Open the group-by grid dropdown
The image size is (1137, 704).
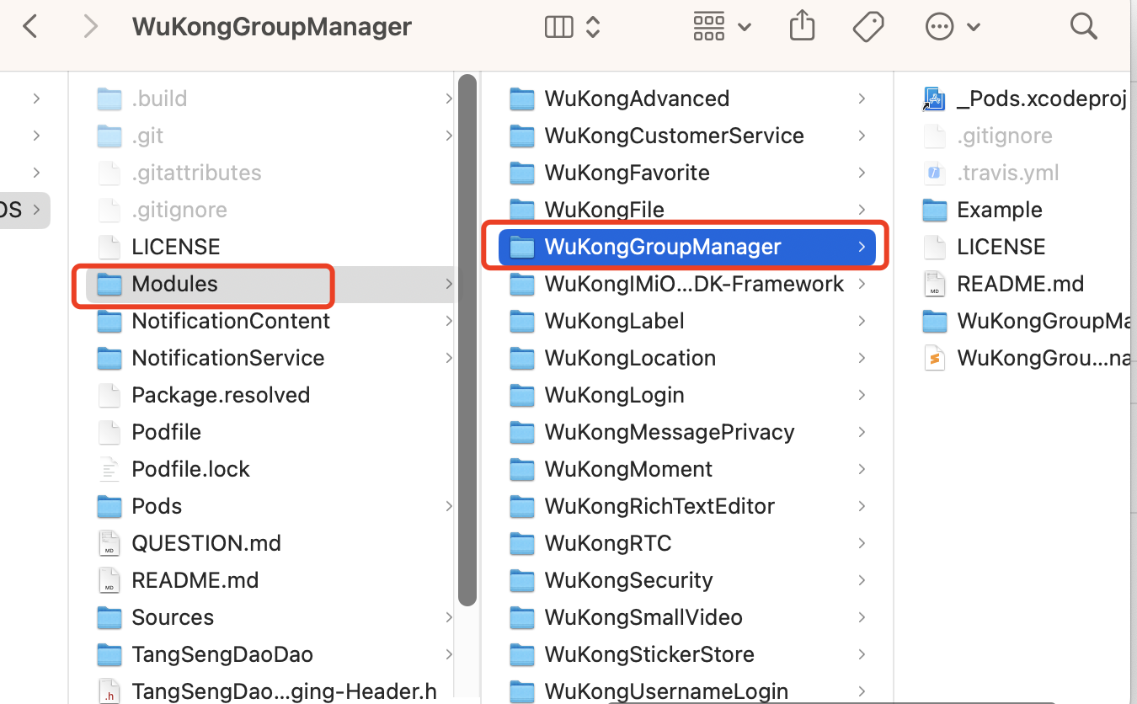721,27
